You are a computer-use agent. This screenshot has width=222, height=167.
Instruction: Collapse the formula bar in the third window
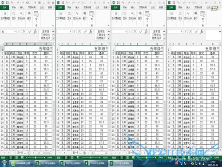(164, 31)
